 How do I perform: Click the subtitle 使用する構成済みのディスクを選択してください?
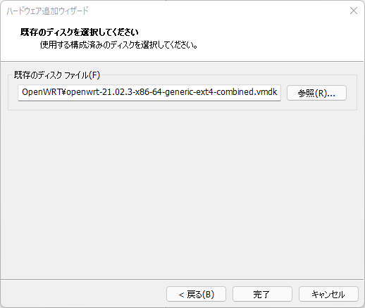click(118, 44)
